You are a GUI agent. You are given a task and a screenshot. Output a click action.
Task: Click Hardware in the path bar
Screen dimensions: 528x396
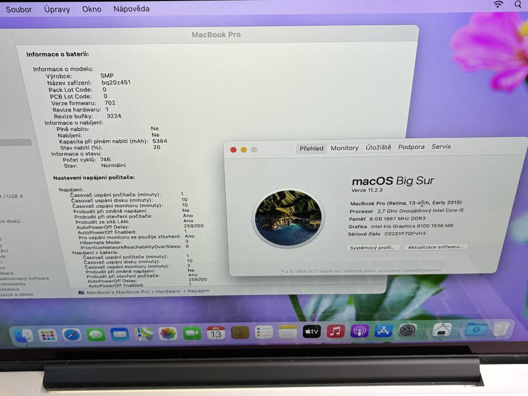168,291
